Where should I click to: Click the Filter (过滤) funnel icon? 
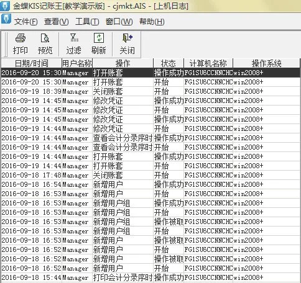[74, 38]
